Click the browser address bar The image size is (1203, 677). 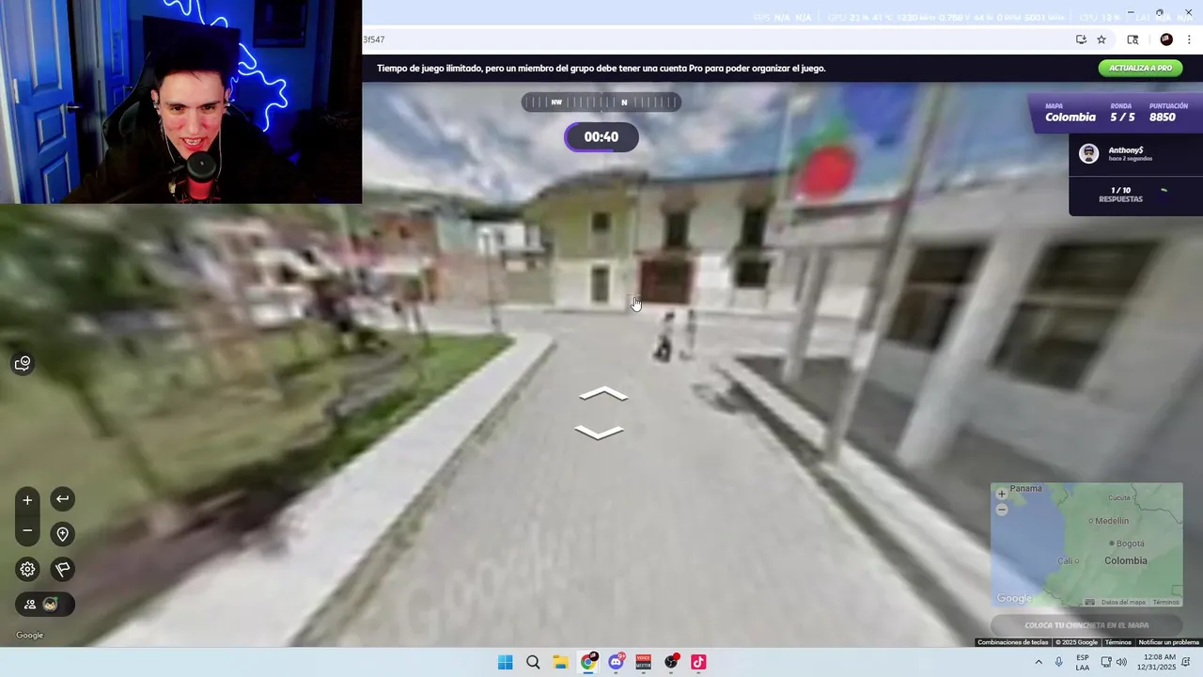point(714,39)
